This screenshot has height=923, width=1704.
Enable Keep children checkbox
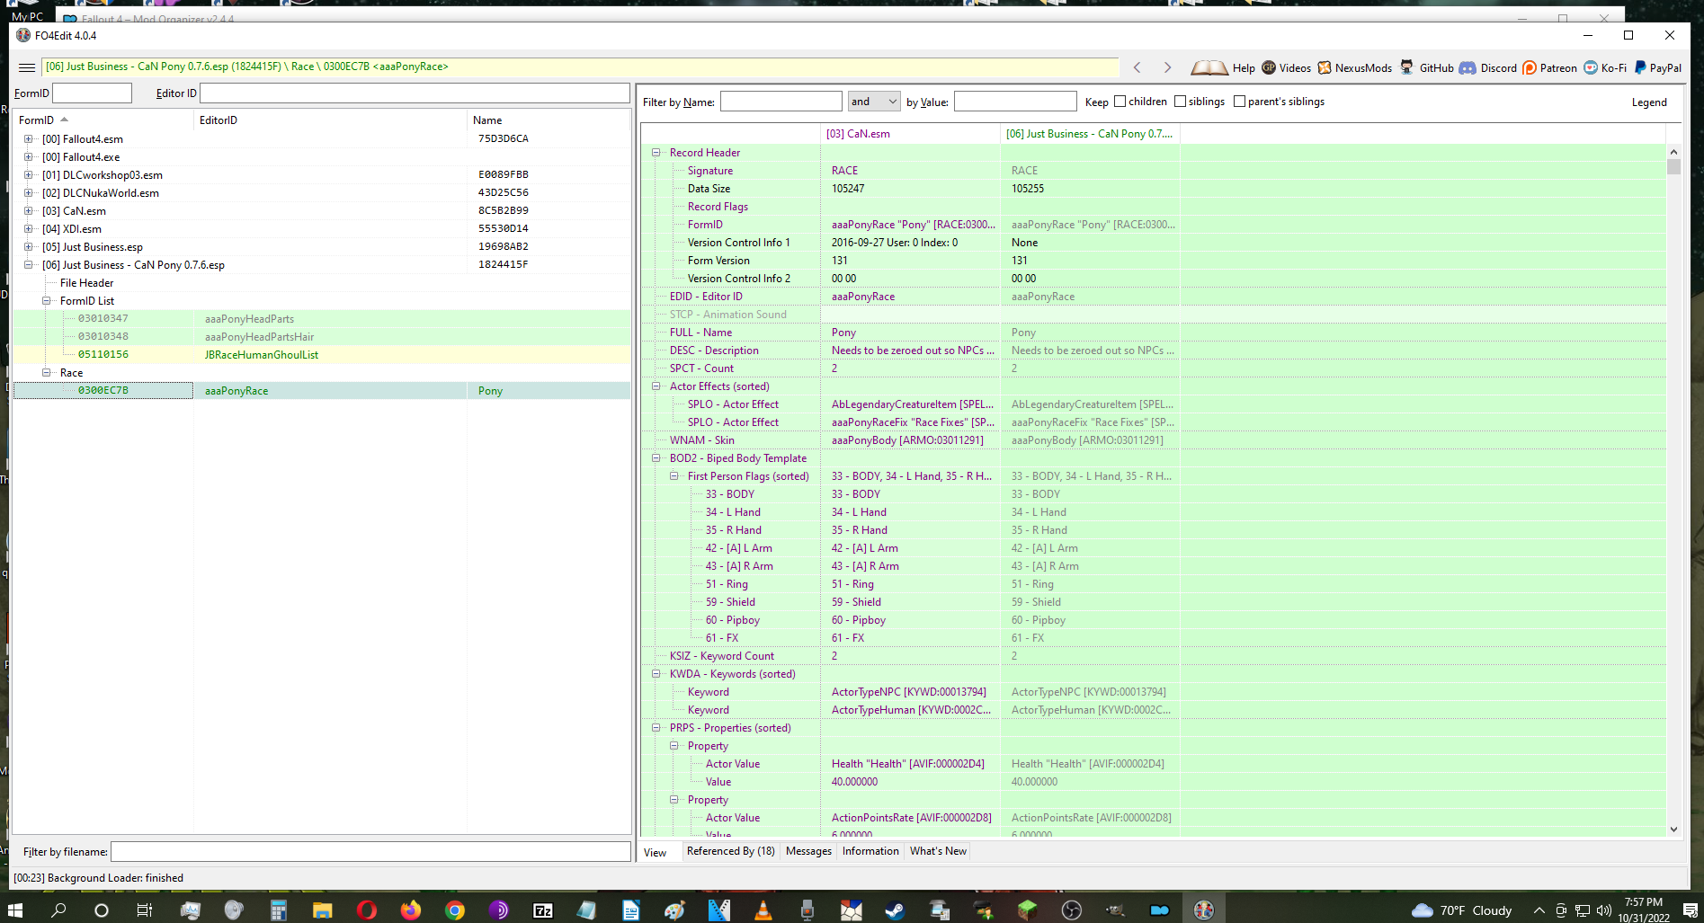(x=1120, y=102)
